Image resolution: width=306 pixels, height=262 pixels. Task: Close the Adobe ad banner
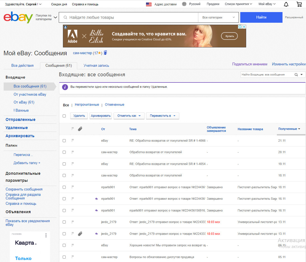(x=244, y=27)
